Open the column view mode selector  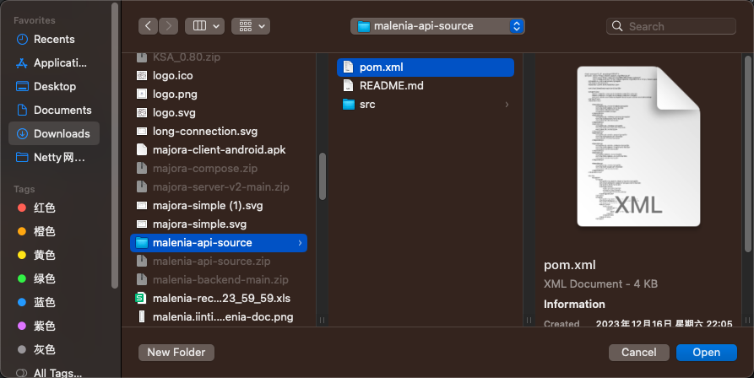point(204,26)
